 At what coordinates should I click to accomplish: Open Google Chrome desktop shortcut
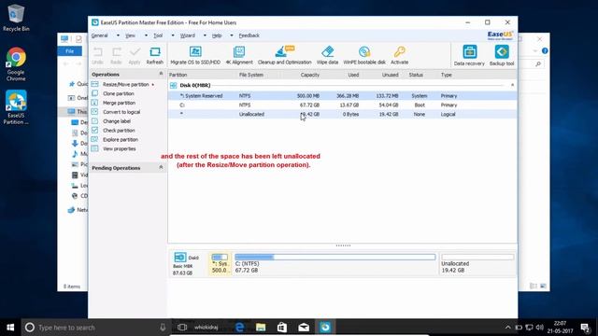click(x=16, y=64)
